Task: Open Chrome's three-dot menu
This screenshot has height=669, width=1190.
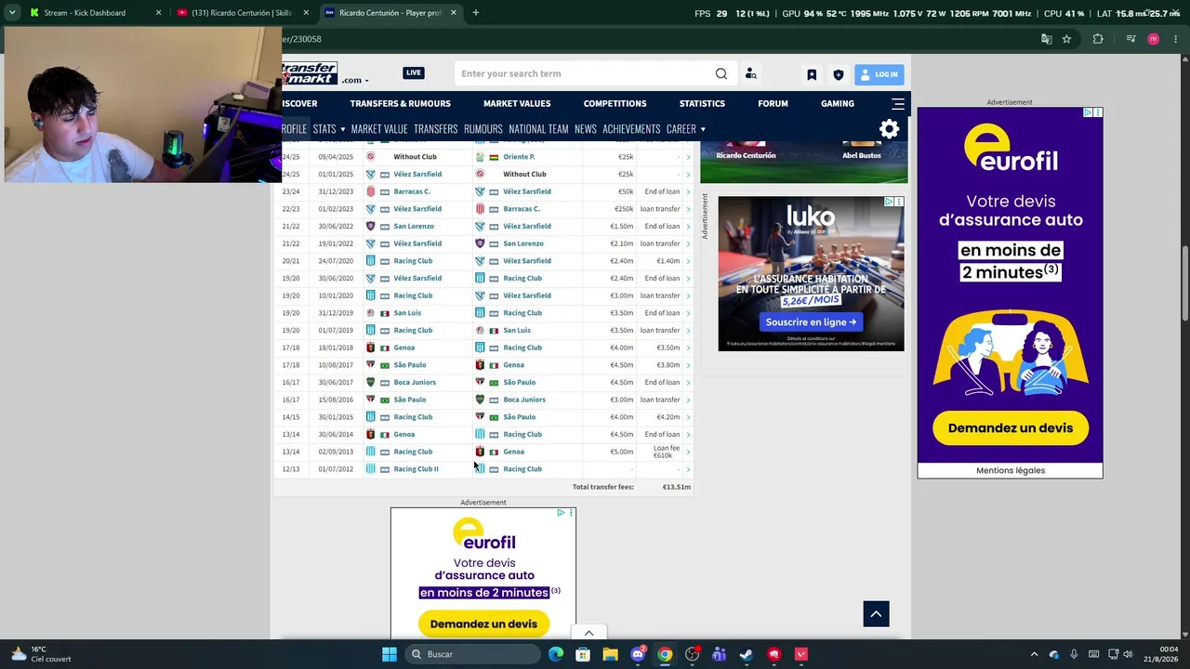Action: click(1176, 39)
